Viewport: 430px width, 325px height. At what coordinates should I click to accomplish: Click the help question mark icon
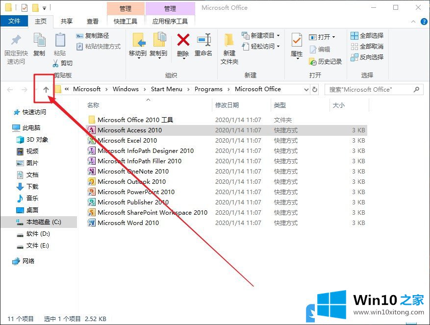click(424, 22)
